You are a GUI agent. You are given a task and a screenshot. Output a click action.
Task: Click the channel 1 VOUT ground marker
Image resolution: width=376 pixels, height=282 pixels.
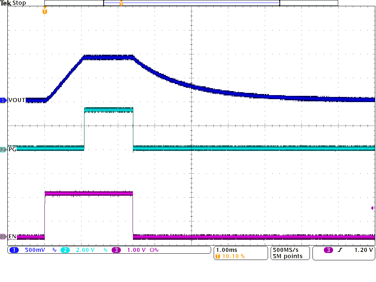pos(4,100)
